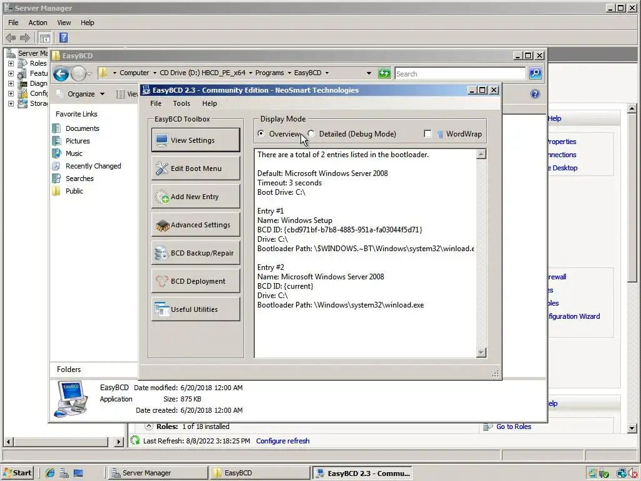Select Overview display mode
The height and width of the screenshot is (481, 641).
(261, 134)
